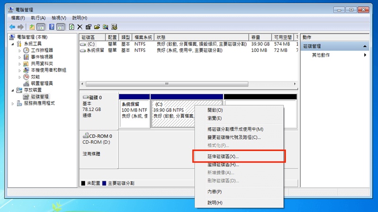Open the 說明(H) menu in menu bar
Viewport: 378px width, 212px height.
click(x=79, y=18)
